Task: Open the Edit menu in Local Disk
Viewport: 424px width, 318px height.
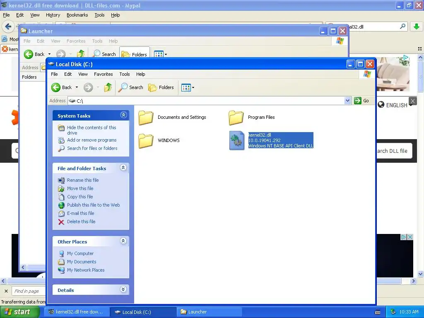Action: pyautogui.click(x=68, y=74)
